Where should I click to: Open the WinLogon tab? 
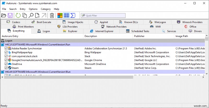click(x=158, y=22)
